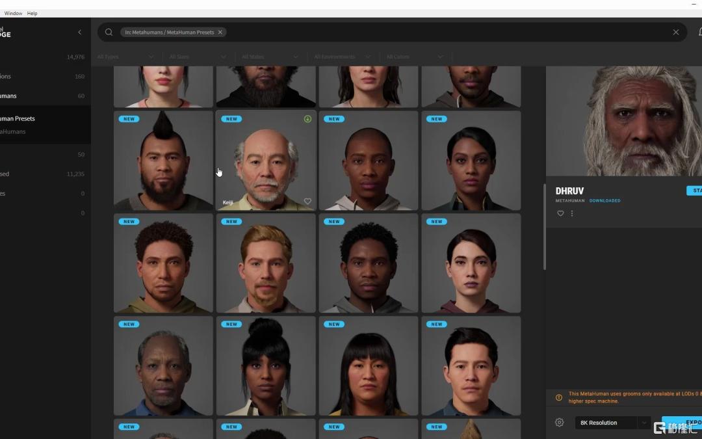This screenshot has width=702, height=439.
Task: Select the sidebar category showing 11,235
Action: 42,174
